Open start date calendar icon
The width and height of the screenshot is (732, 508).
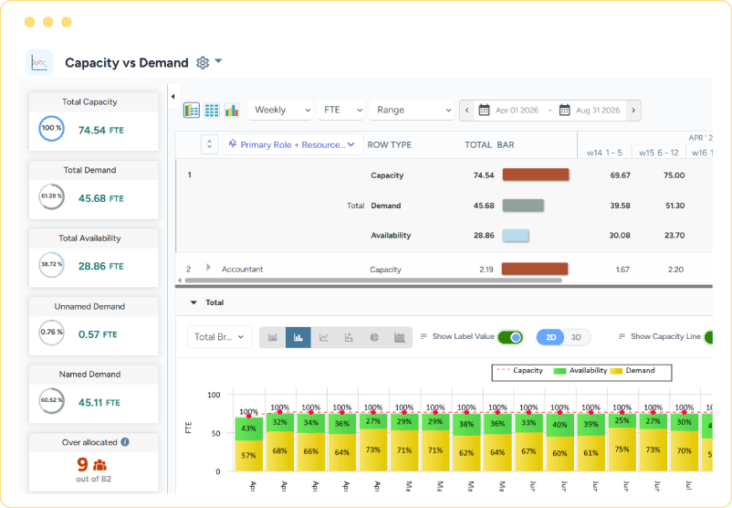click(x=484, y=110)
